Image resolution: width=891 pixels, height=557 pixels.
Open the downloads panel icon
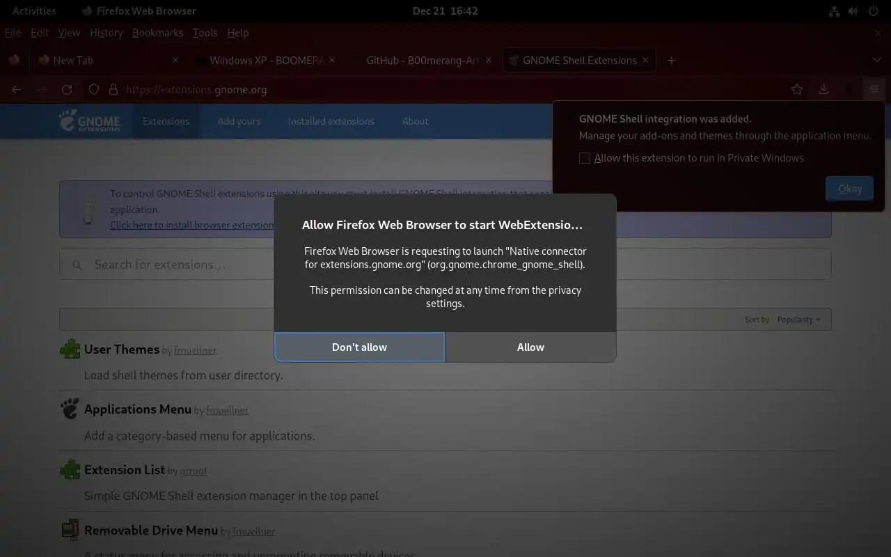coord(823,89)
